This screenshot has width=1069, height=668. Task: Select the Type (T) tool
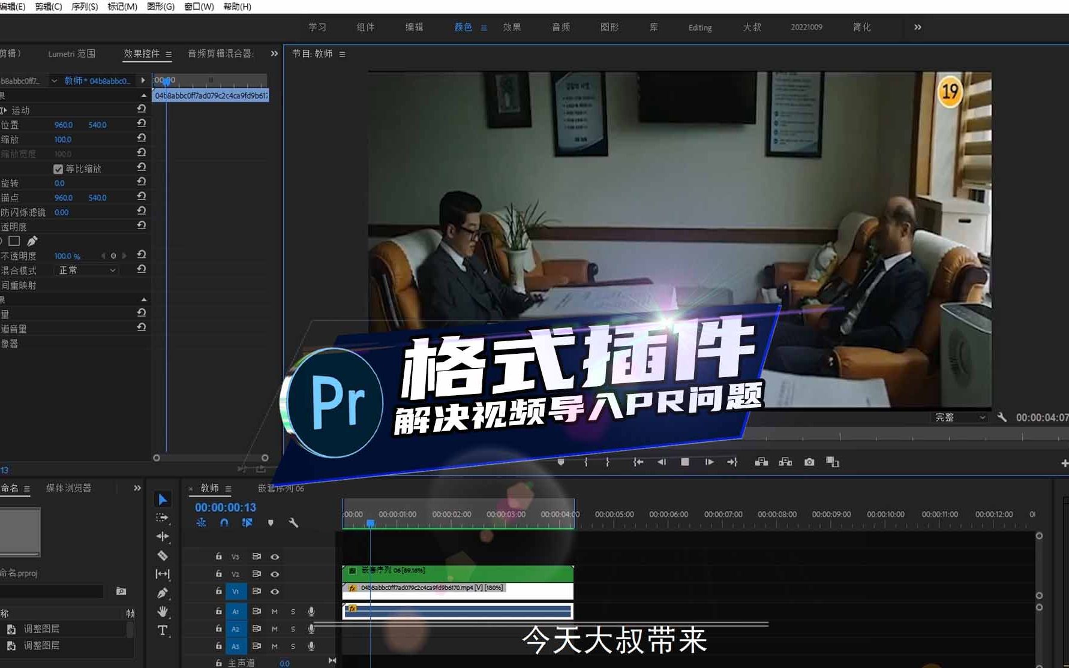(162, 630)
